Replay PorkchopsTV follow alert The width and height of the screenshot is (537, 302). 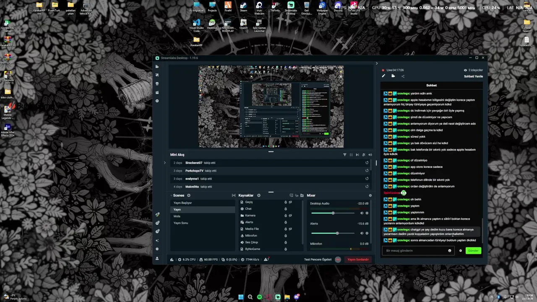[x=367, y=171]
